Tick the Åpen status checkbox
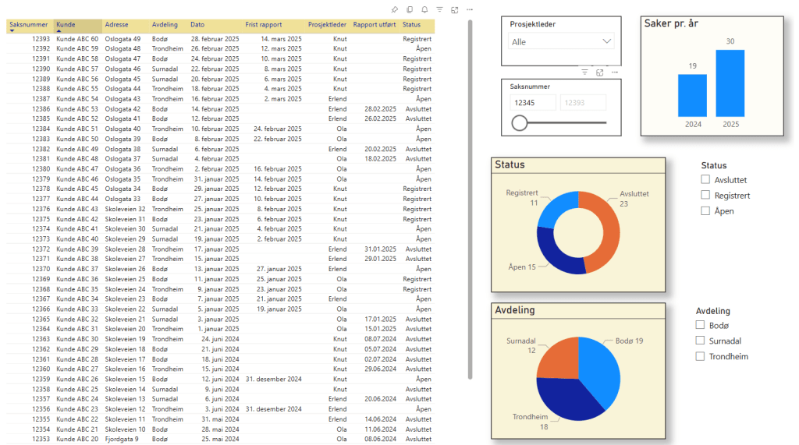 [705, 211]
